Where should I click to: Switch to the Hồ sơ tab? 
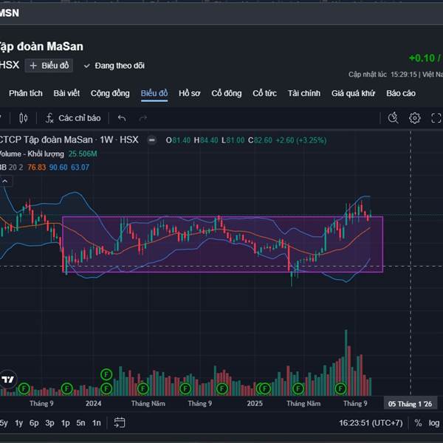coord(189,93)
